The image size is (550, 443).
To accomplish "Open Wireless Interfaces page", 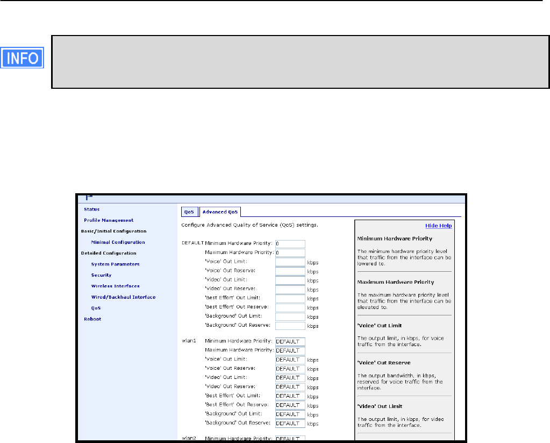I will [x=116, y=286].
